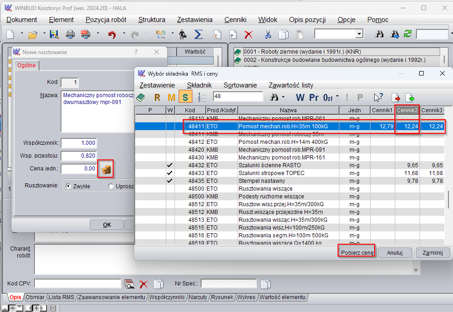Screen dimensions: 453x312
Task: Click the Anuluj button in the RMS dialog
Action: coord(395,253)
